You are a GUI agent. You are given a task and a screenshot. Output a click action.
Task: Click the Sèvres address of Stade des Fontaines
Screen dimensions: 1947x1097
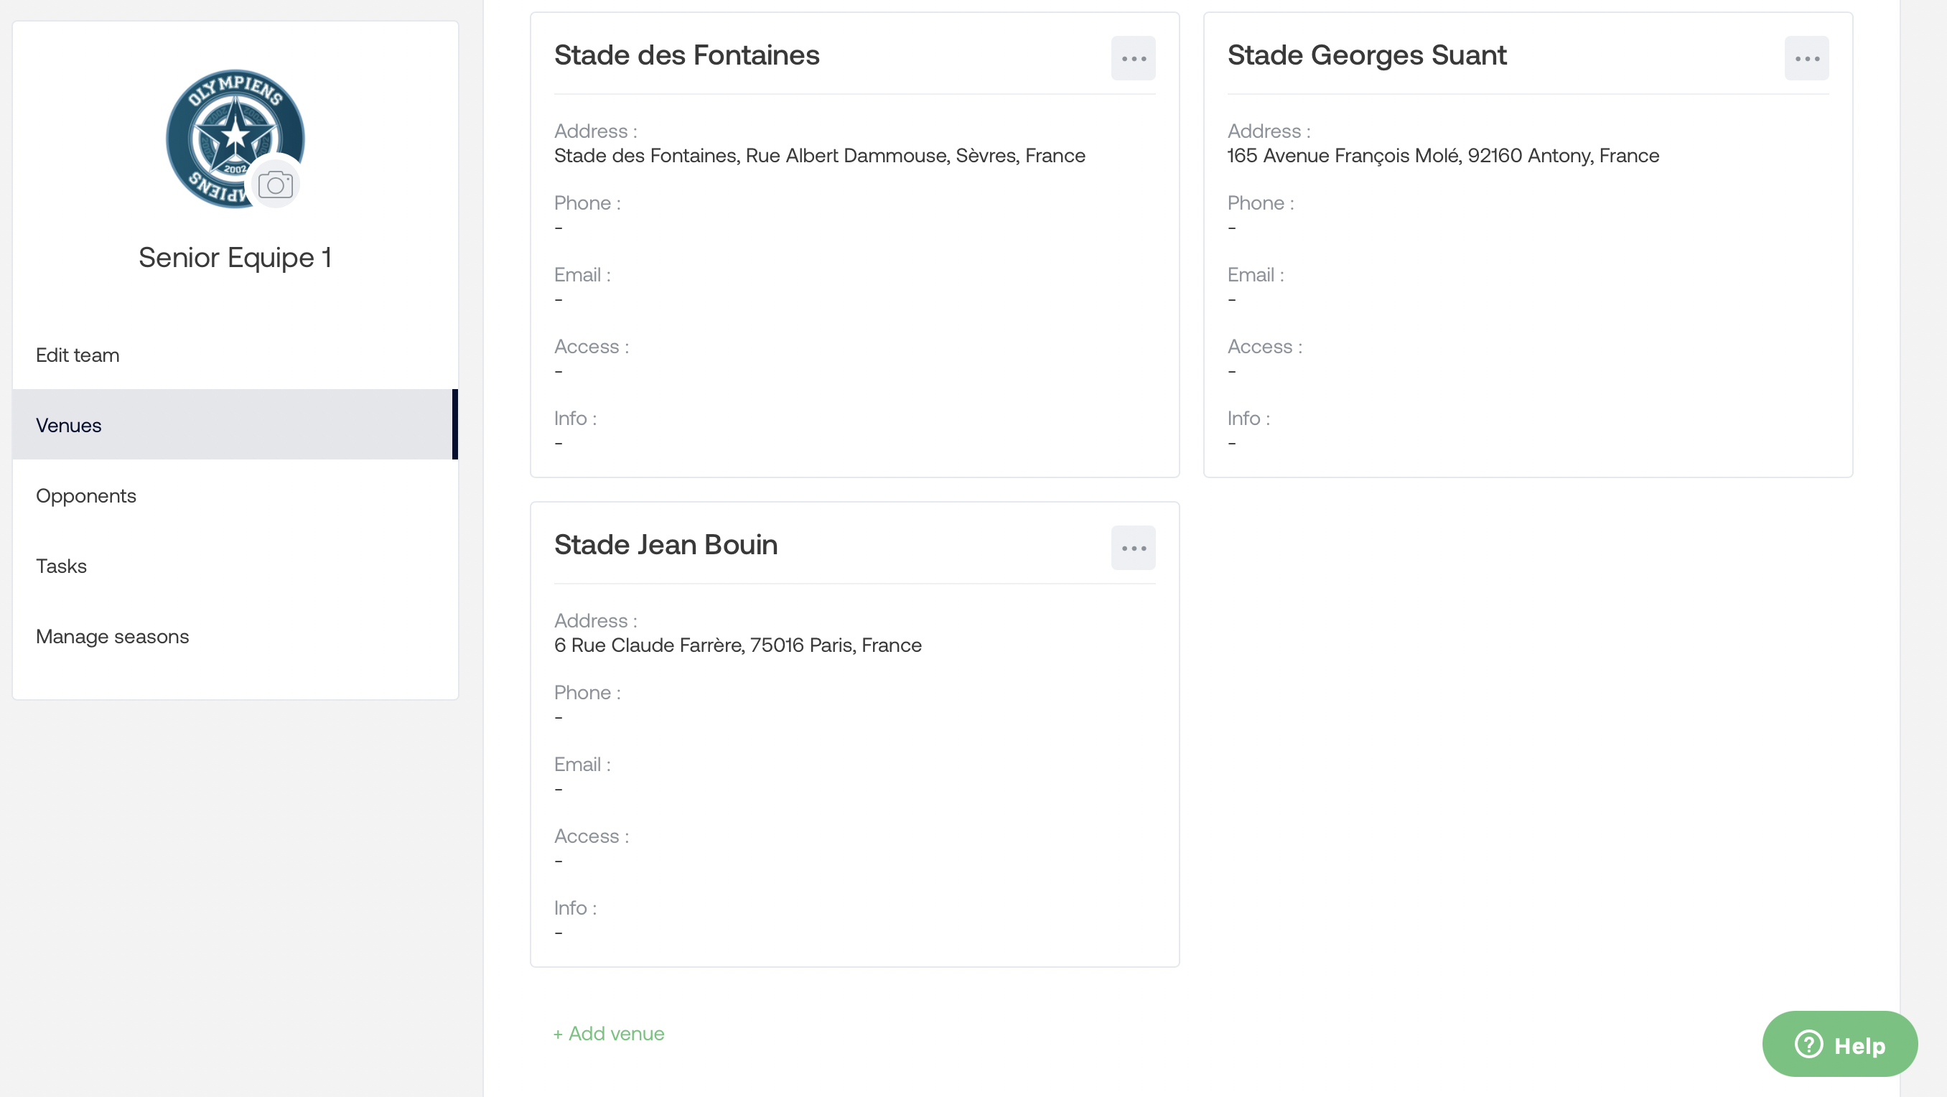click(x=819, y=156)
